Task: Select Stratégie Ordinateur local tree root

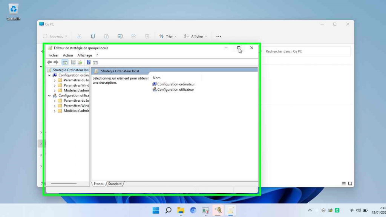Action: point(71,70)
